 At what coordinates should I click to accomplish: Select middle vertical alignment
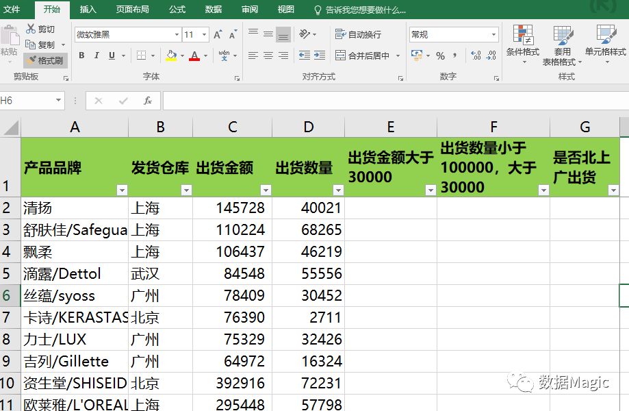pos(268,34)
